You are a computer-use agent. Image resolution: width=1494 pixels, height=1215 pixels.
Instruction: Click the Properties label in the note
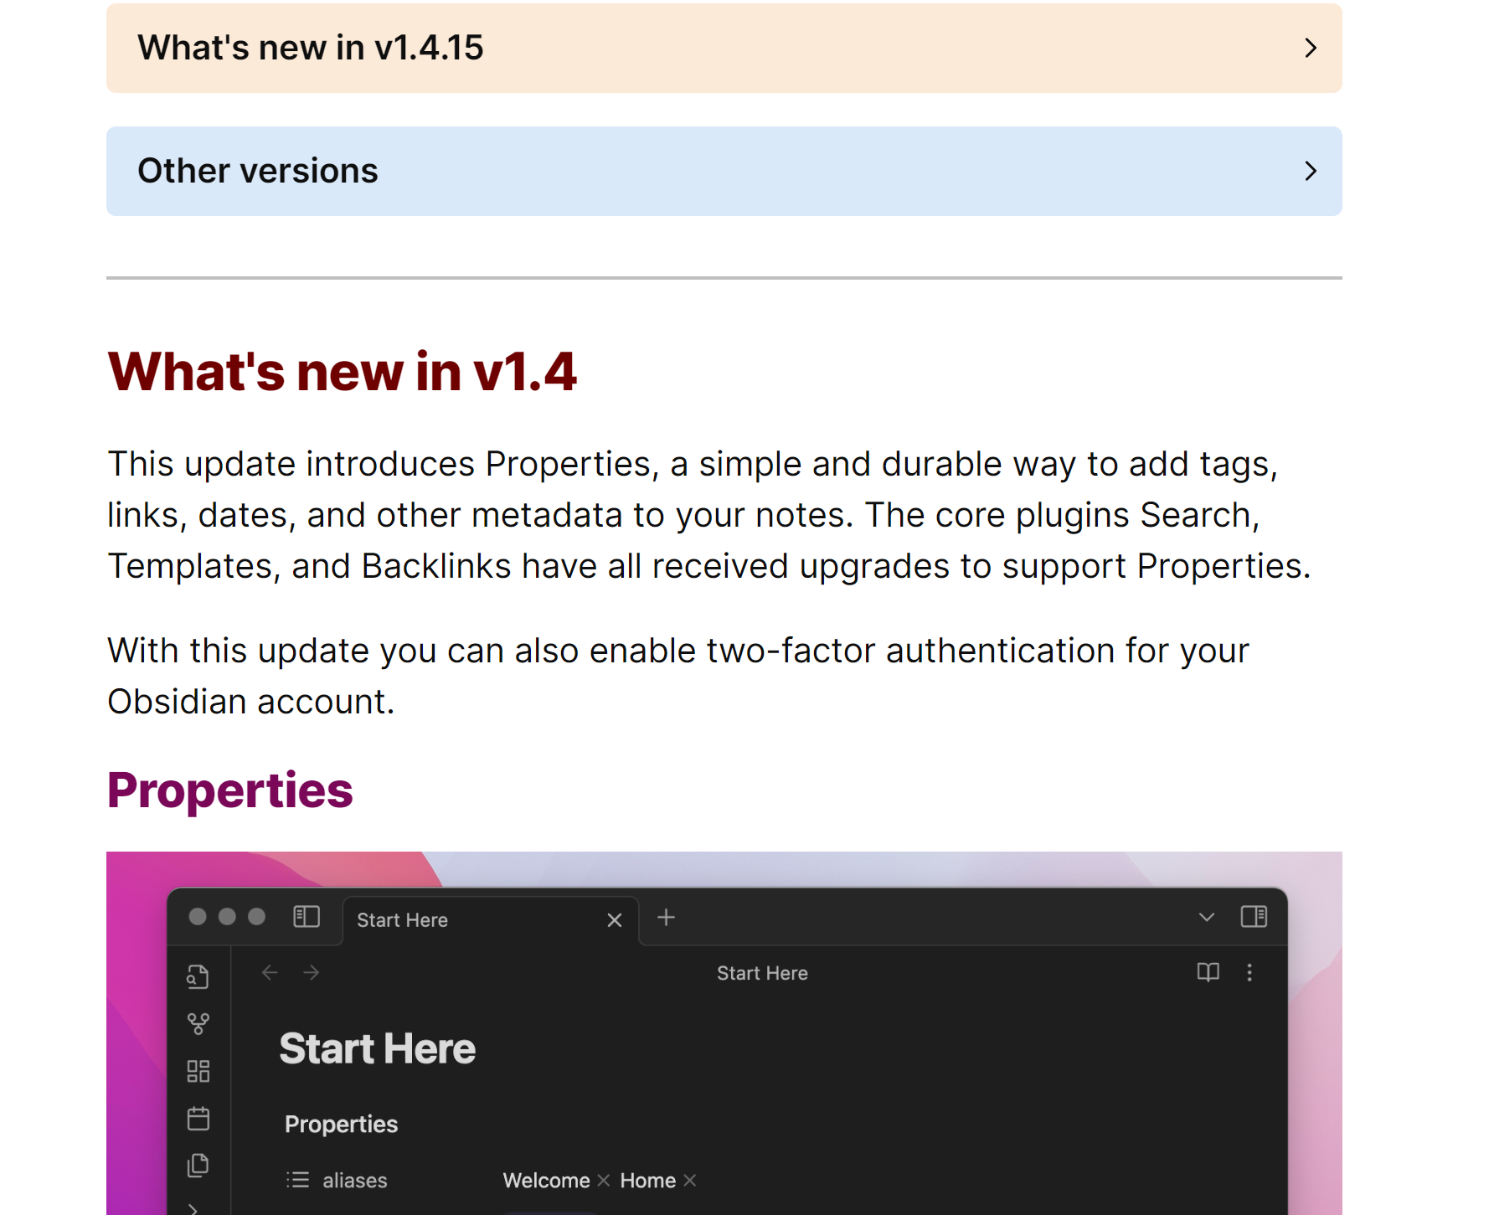(341, 1124)
